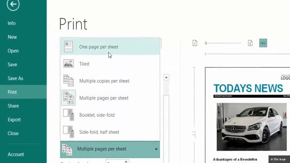
Task: Pick the 'Multiple copies per sheet' label
Action: click(104, 81)
